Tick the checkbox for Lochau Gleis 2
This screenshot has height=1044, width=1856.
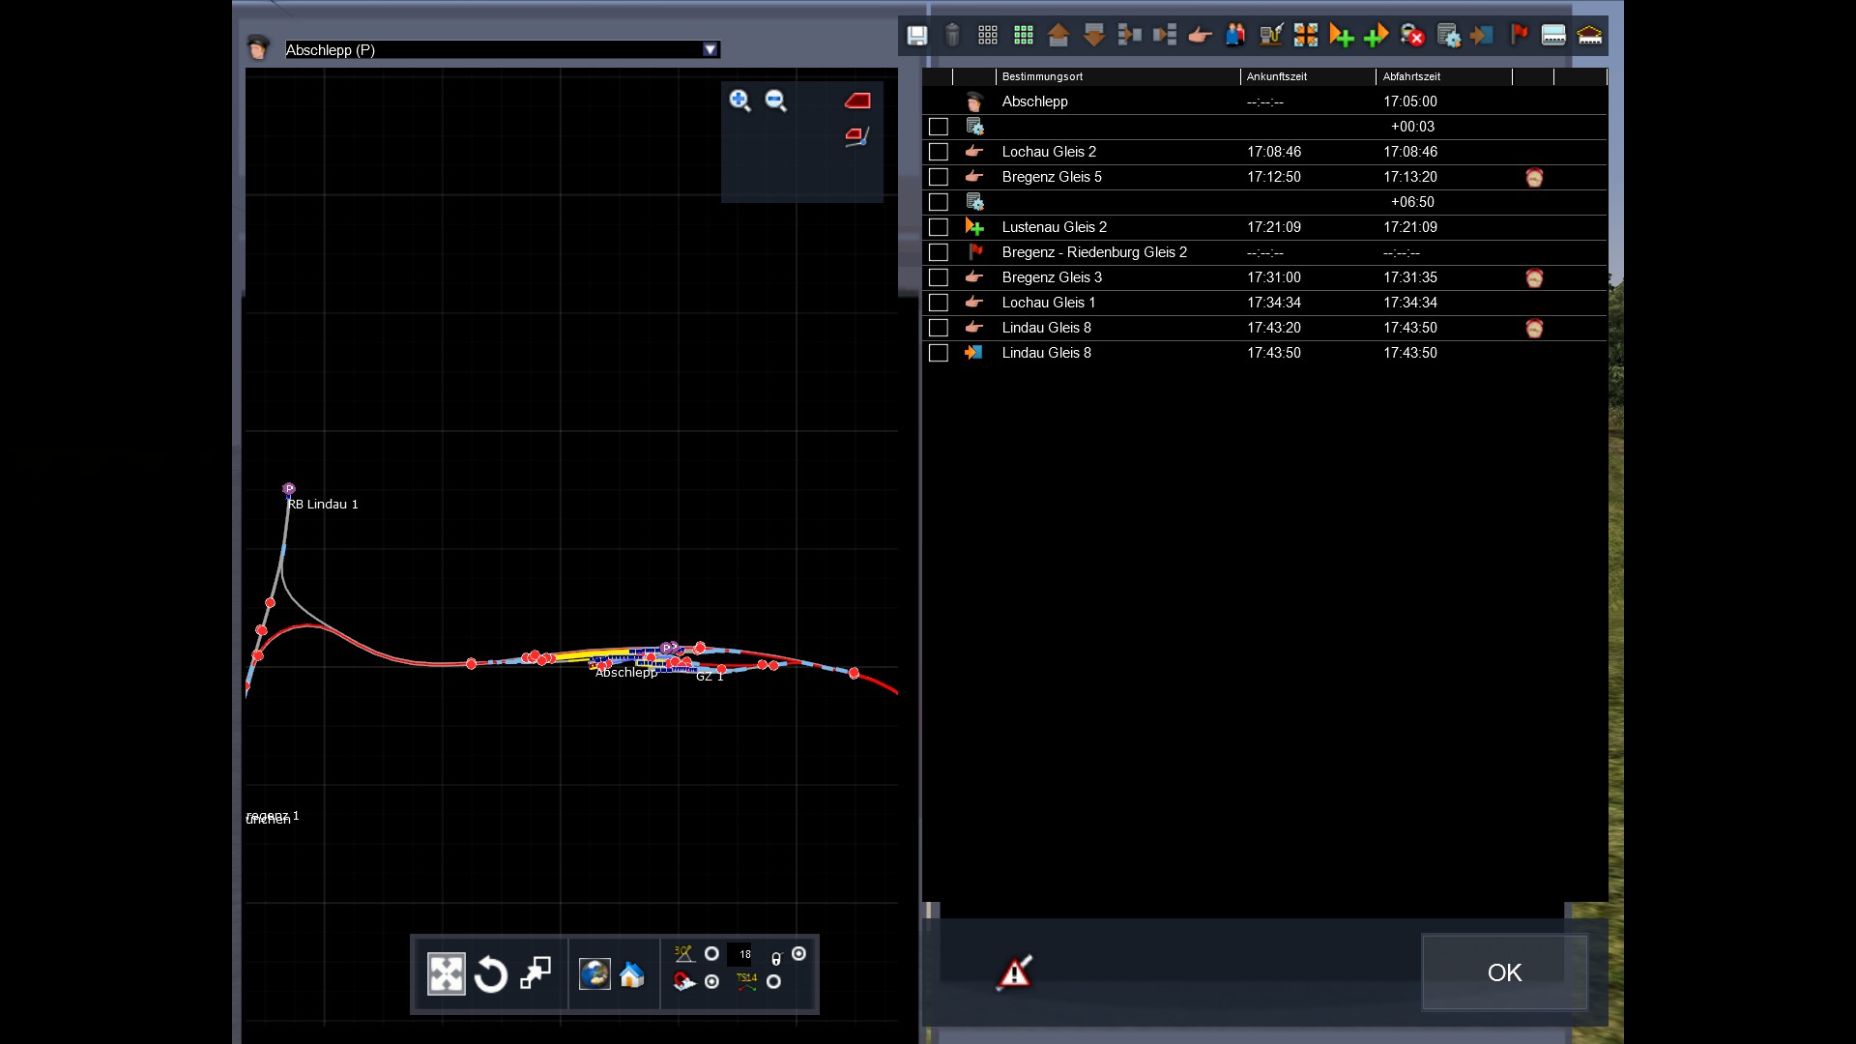click(938, 152)
